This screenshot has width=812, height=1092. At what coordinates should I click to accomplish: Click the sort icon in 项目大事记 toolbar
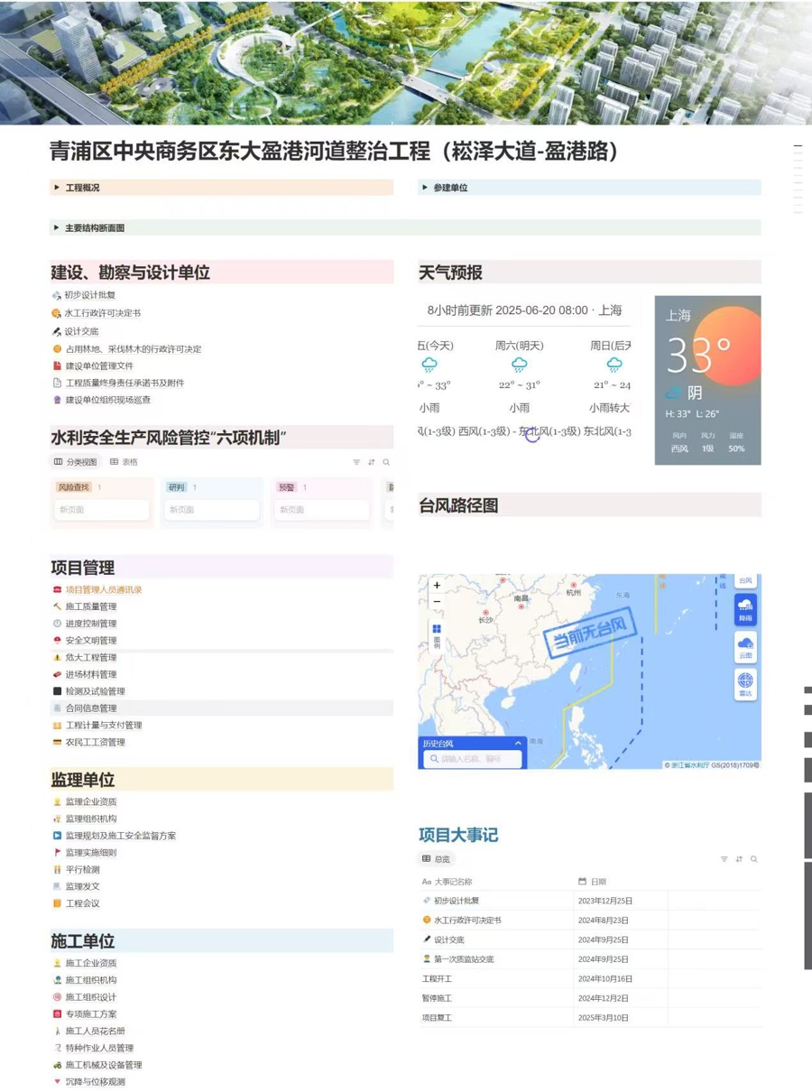coord(739,859)
